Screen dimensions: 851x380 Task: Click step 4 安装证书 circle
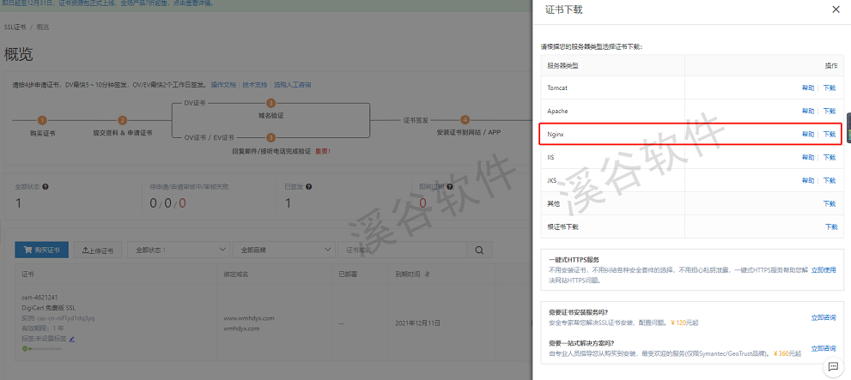point(465,120)
